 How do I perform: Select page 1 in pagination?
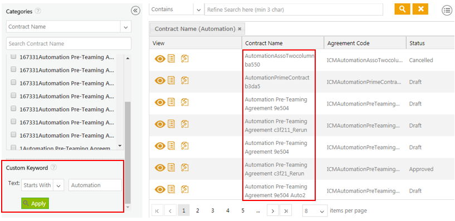pyautogui.click(x=184, y=210)
